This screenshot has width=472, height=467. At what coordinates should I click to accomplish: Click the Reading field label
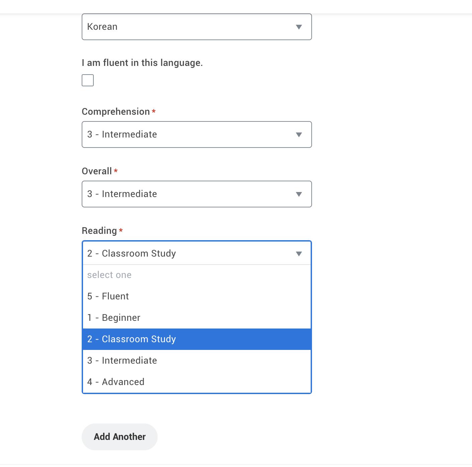point(99,231)
